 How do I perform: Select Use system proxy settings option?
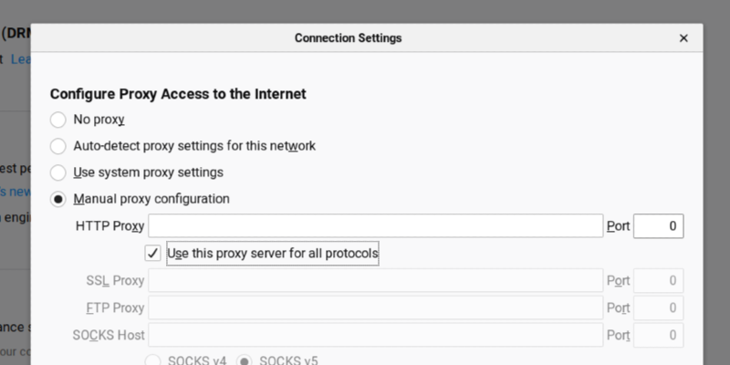[x=58, y=172]
